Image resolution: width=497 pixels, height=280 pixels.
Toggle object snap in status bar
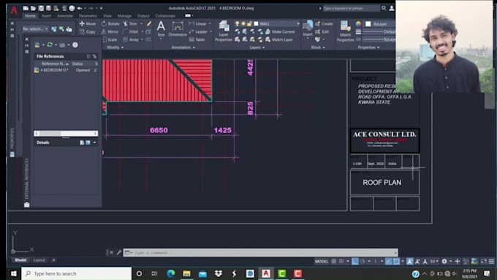click(396, 261)
